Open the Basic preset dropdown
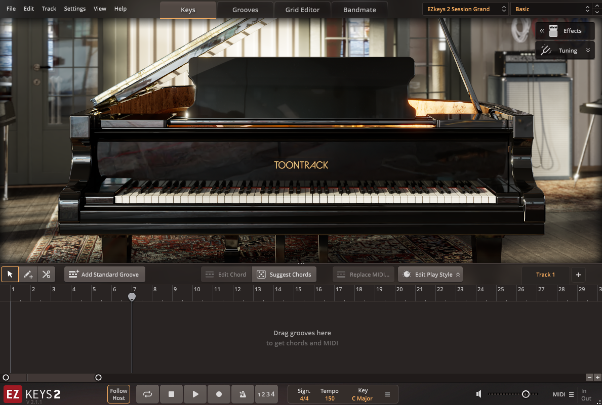 click(551, 9)
